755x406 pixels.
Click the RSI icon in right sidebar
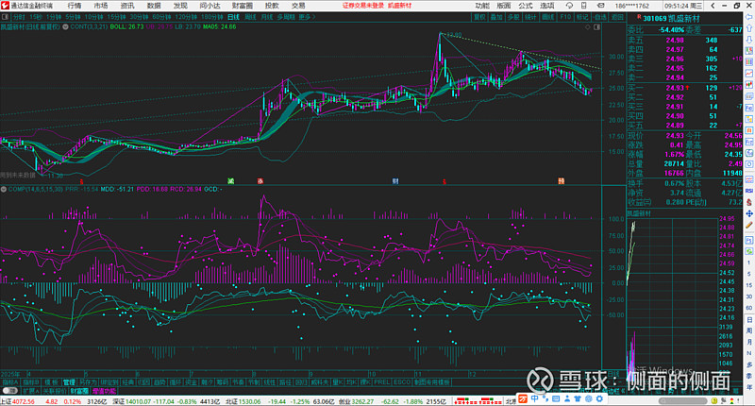click(x=749, y=191)
